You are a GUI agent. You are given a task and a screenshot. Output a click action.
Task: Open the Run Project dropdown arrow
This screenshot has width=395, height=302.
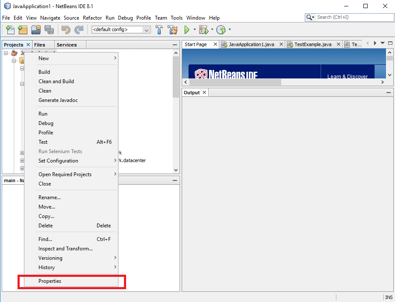click(195, 30)
